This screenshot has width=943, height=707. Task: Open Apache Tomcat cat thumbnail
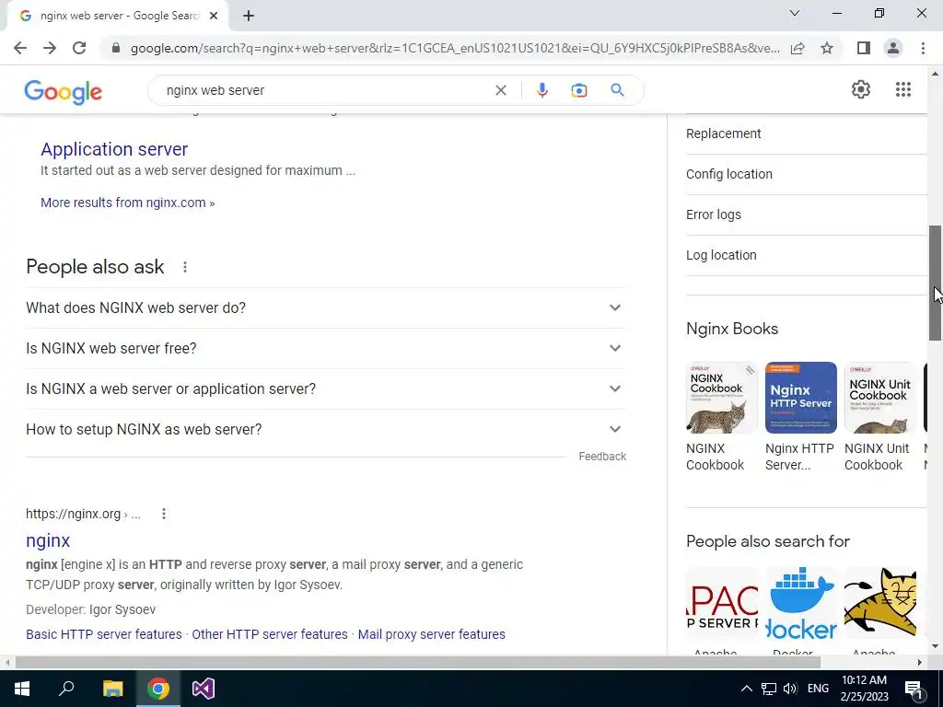coord(880,603)
